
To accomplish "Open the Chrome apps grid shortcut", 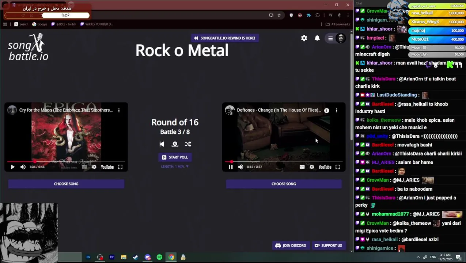I will tap(5, 24).
